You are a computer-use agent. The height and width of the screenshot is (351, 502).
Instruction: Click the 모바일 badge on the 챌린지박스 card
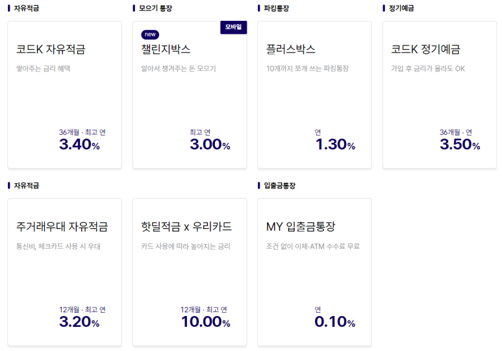[233, 27]
